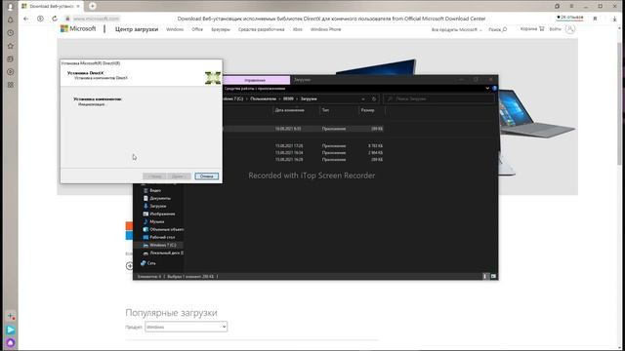Click the Поиск search icon on Microsoft site
The height and width of the screenshot is (351, 625).
pyautogui.click(x=497, y=29)
